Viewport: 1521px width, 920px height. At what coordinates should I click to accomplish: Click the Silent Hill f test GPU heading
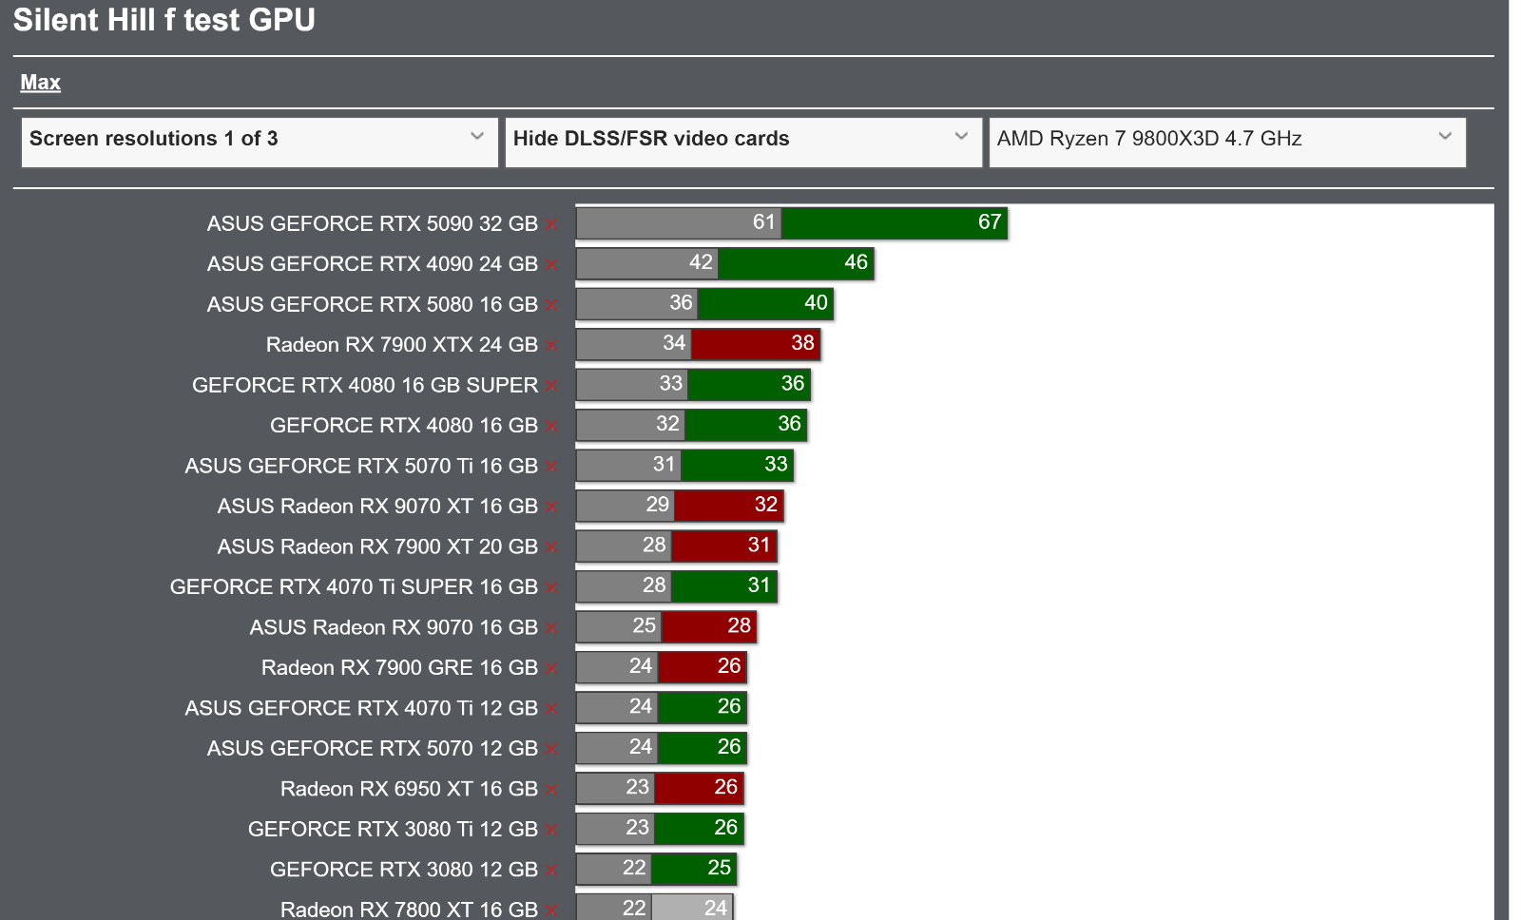pos(164,20)
